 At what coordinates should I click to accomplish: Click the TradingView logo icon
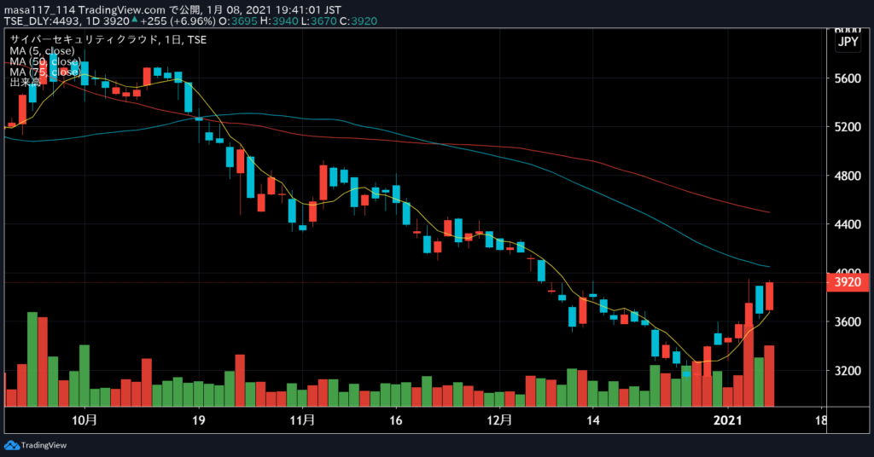pyautogui.click(x=11, y=445)
